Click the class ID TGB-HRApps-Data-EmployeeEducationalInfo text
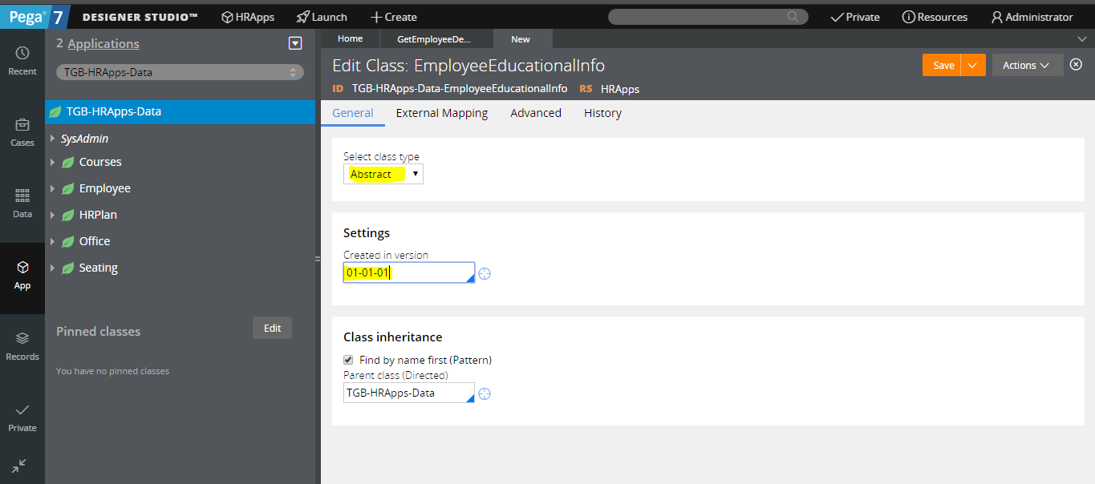This screenshot has width=1095, height=484. [460, 89]
